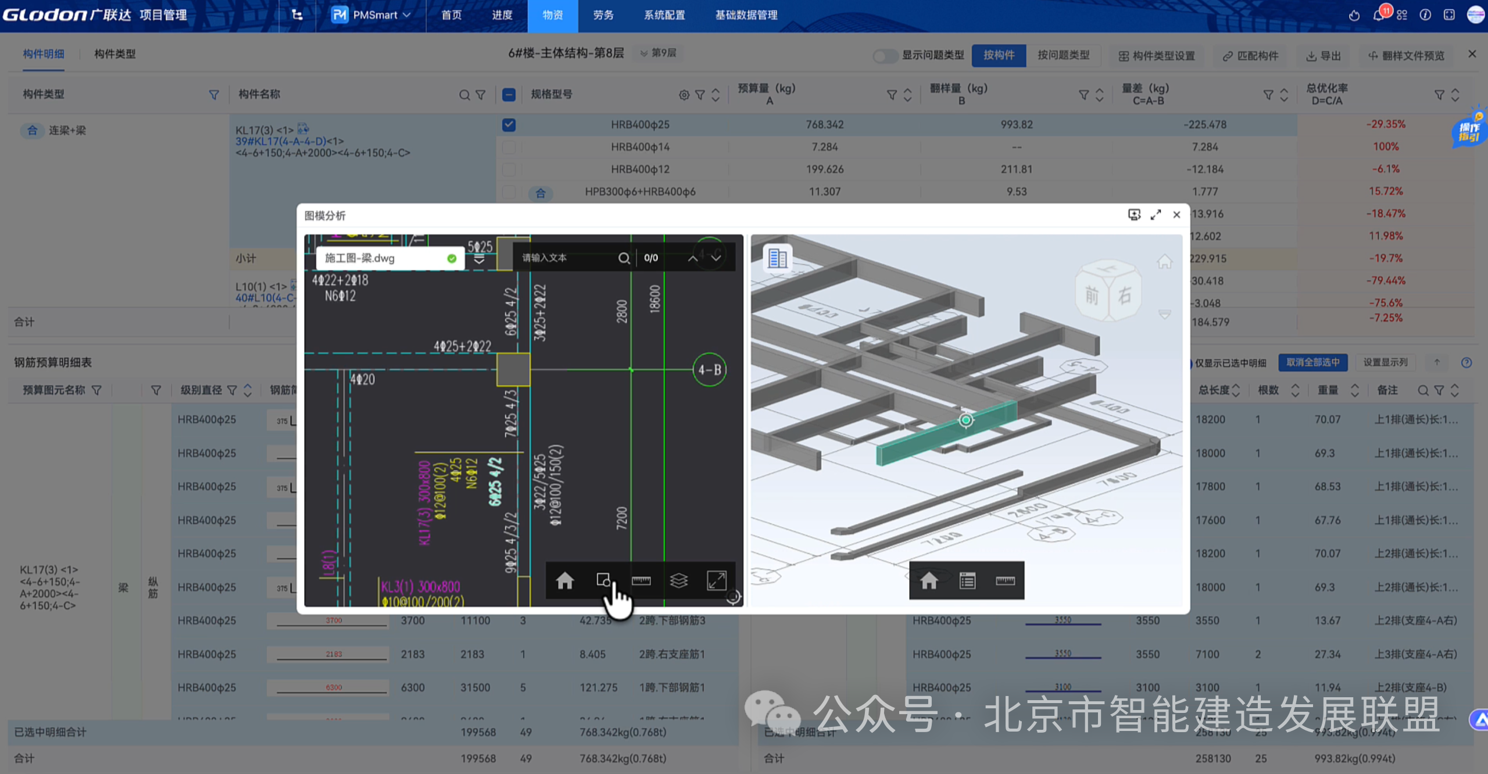
Task: Click the power icon in top bar
Action: 1354,15
